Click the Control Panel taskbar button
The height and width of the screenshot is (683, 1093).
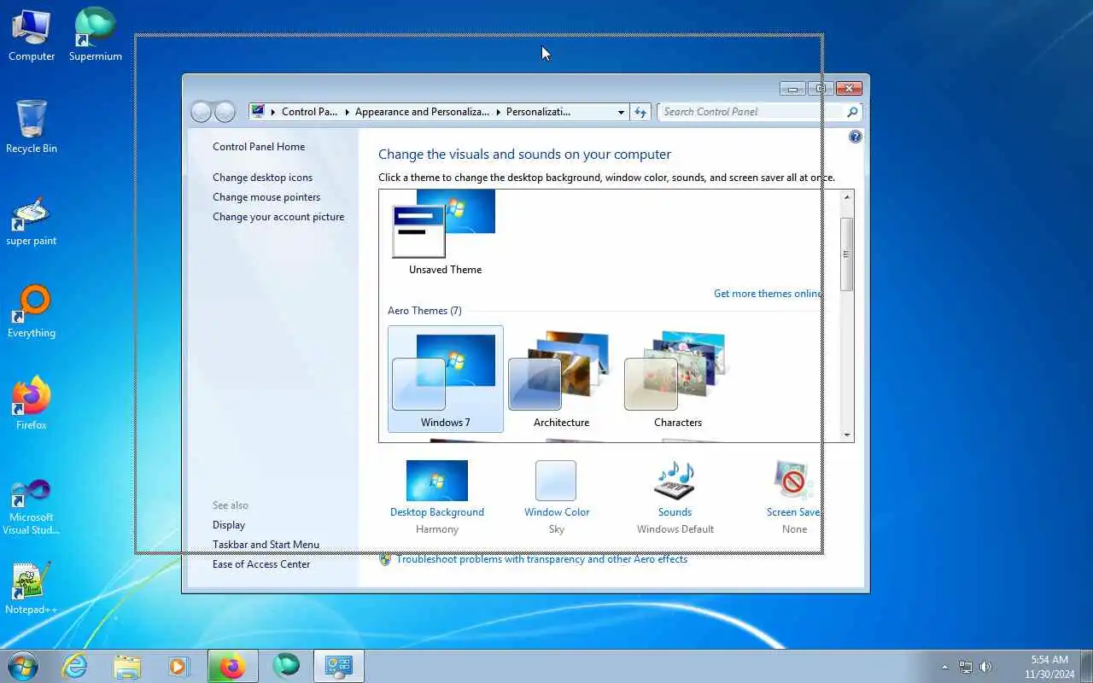pos(339,666)
